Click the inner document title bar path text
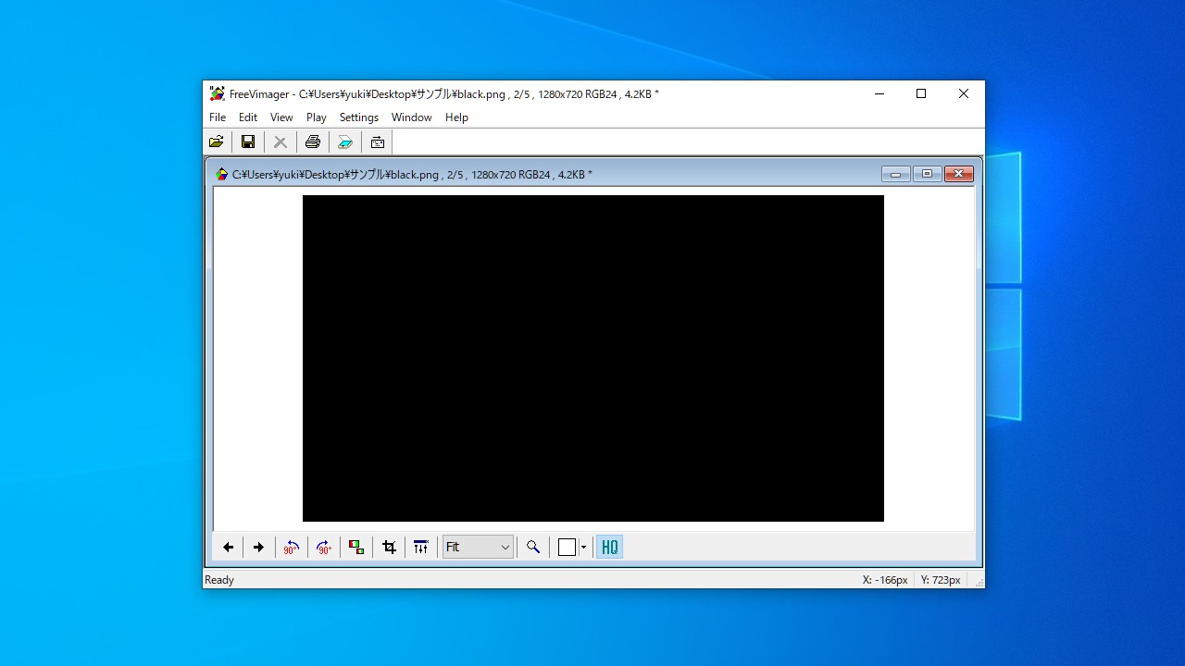Image resolution: width=1185 pixels, height=666 pixels. [x=412, y=174]
